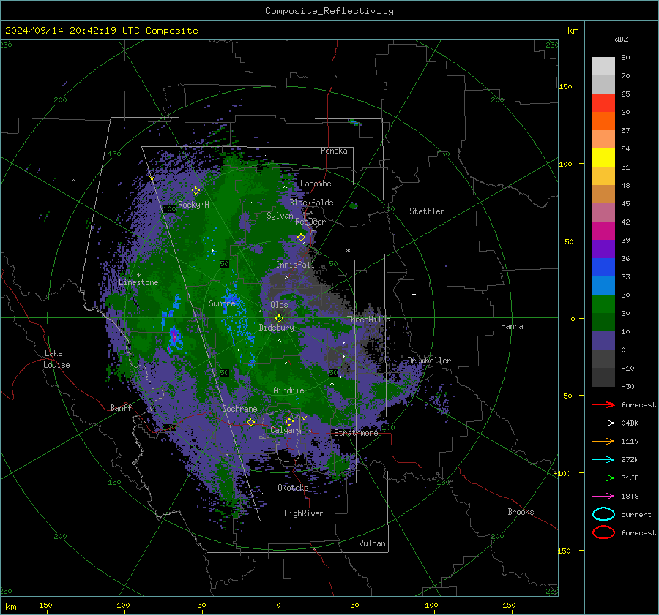Click the Vulcan label
The height and width of the screenshot is (615, 659).
coord(373,543)
